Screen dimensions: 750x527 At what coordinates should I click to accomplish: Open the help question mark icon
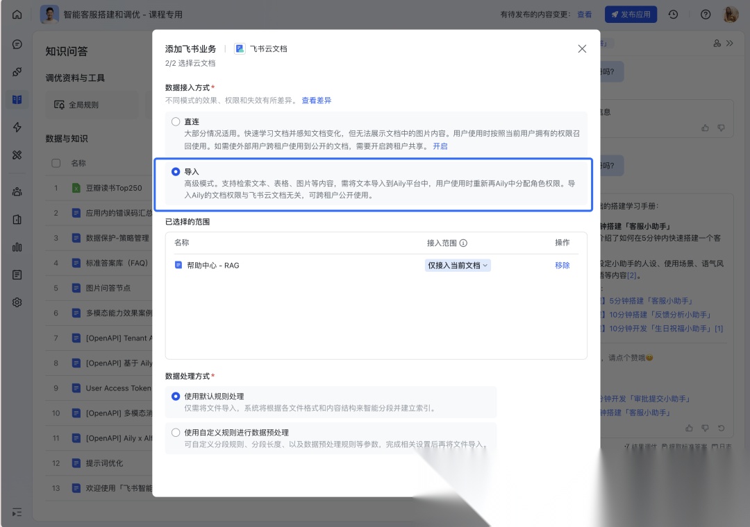[x=706, y=15]
